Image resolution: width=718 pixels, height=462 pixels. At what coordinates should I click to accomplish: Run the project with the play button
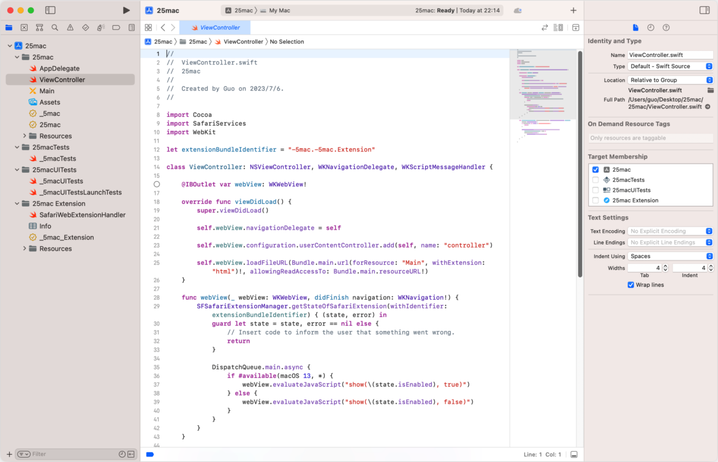coord(126,10)
